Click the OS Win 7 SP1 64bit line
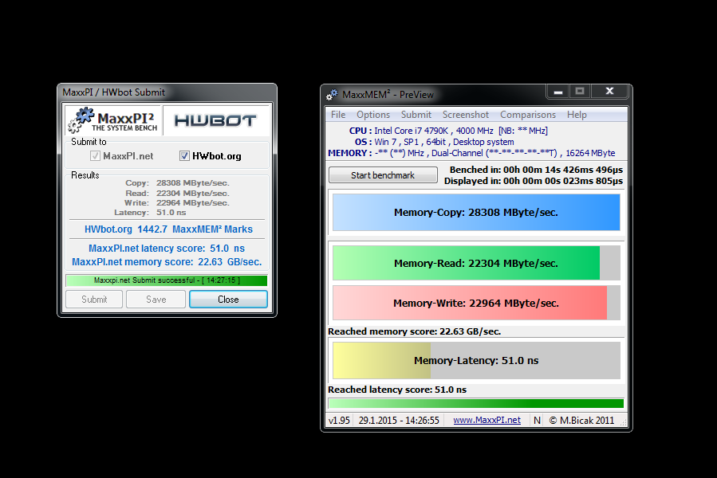 [x=434, y=142]
